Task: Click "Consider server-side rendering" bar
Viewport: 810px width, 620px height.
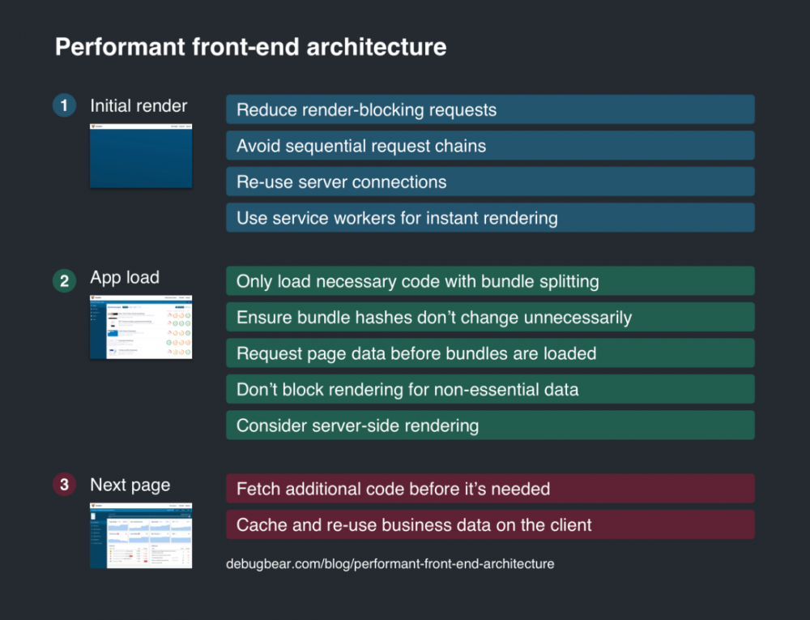Action: [490, 425]
